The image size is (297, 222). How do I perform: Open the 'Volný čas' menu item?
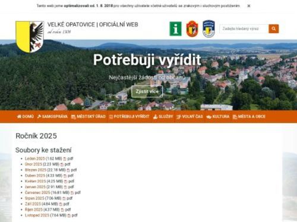[189, 117]
